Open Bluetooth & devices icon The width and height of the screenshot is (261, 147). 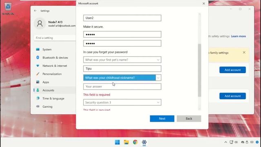tap(38, 58)
